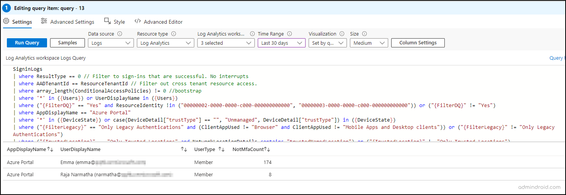This screenshot has width=566, height=195.
Task: Open the Size Medium dropdown
Action: 369,43
